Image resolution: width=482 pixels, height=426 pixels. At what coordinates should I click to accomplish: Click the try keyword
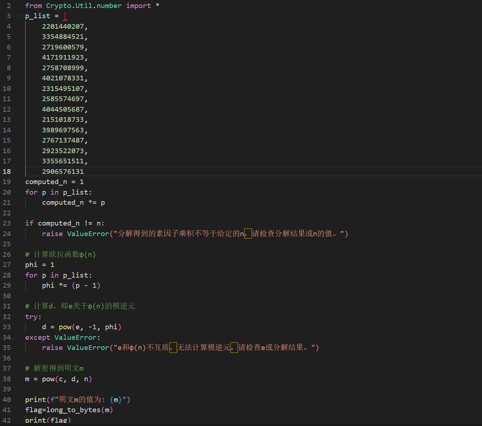coord(31,317)
